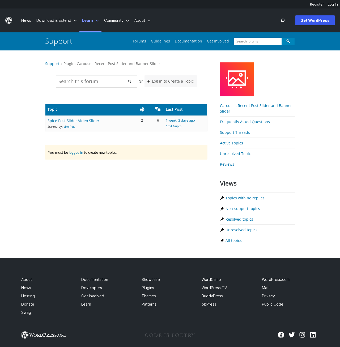Open the Spice Post Slider Video Slider topic

[x=73, y=121]
